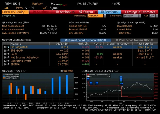Click red Q3 13 EPS Adjusted Estimate swatch
160x114 pixels.
(88, 75)
